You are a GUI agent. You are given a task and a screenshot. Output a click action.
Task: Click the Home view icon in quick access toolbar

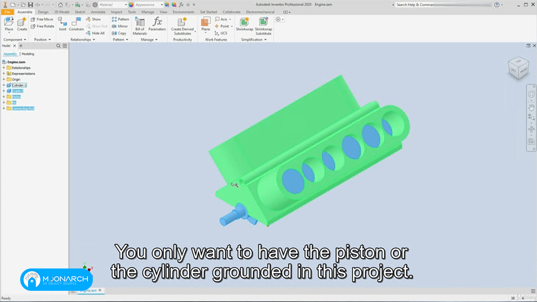[x=60, y=5]
